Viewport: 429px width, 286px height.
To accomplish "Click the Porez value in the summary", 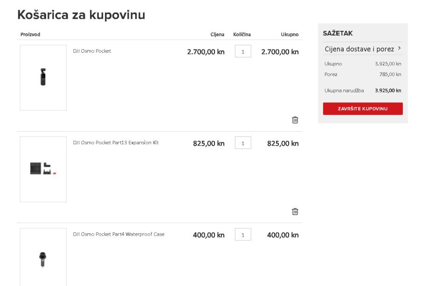I will point(392,74).
